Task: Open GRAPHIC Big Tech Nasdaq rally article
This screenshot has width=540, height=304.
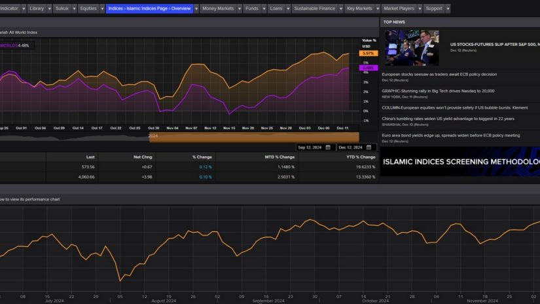Action: [x=438, y=91]
